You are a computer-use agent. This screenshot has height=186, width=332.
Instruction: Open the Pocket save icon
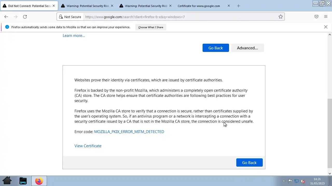[316, 17]
